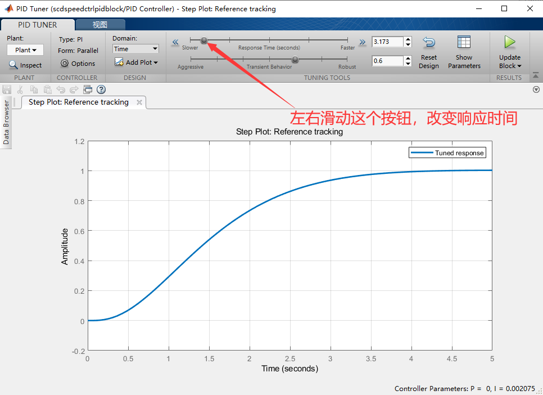The height and width of the screenshot is (395, 543).
Task: Close the Step Plot: Reference tracking tab
Action: tap(139, 102)
